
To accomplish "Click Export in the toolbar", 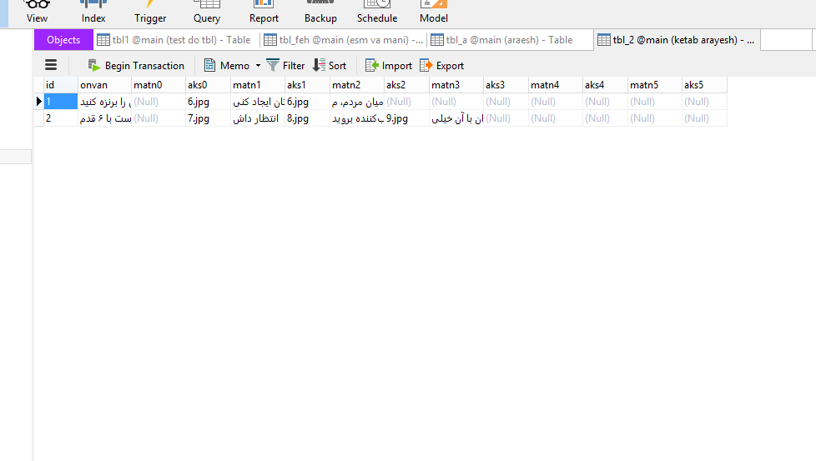I will (x=441, y=65).
